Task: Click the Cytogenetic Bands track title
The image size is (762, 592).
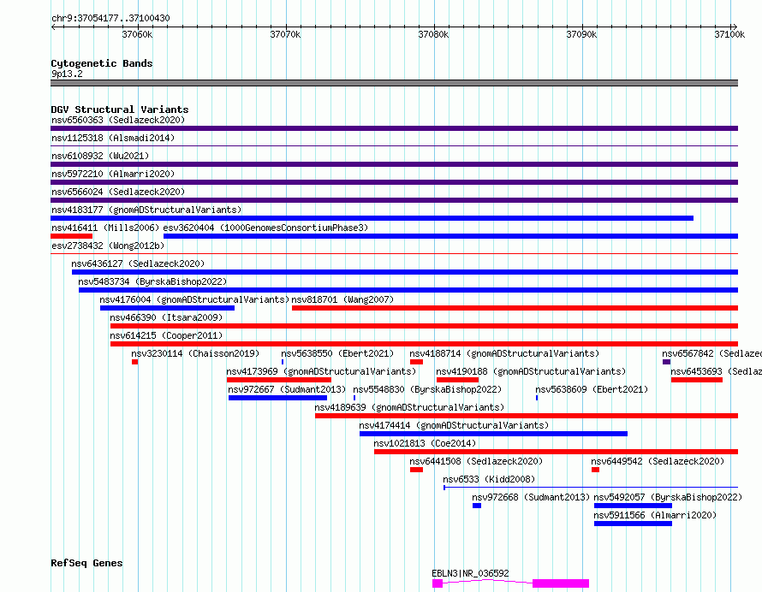Action: 102,63
